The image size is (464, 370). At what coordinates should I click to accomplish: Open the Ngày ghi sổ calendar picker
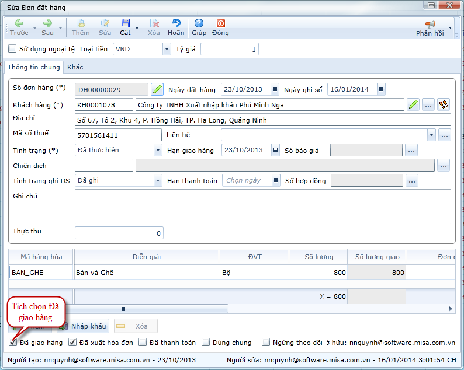tap(381, 89)
